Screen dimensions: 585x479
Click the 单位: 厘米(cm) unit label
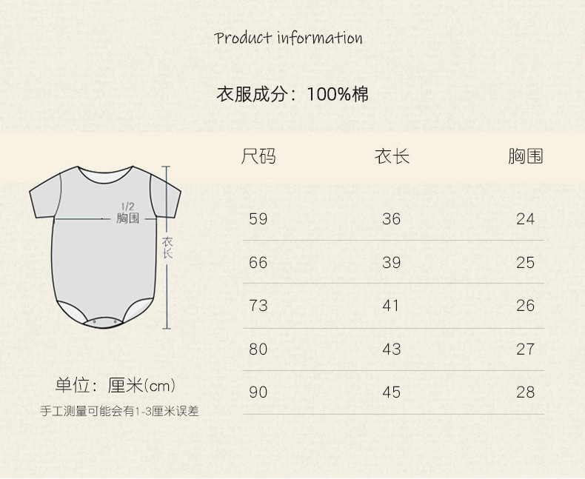[116, 386]
